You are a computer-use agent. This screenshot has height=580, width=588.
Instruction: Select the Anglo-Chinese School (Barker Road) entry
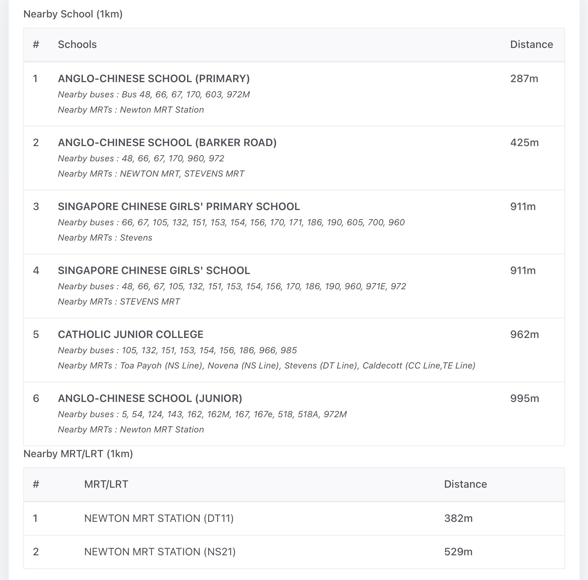point(167,143)
